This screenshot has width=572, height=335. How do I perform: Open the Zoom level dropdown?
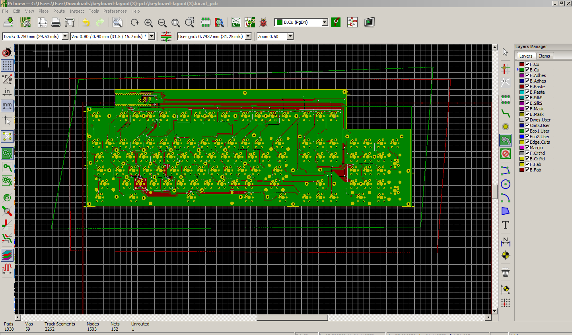point(290,37)
